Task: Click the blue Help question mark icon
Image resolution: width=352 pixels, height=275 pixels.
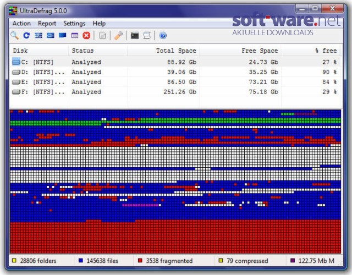Action: tap(163, 35)
